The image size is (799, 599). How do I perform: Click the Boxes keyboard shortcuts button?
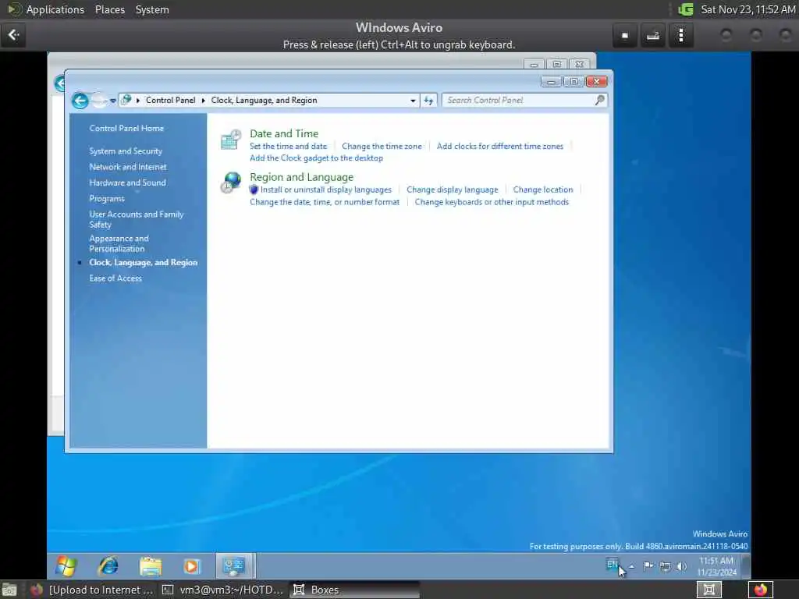tap(653, 36)
